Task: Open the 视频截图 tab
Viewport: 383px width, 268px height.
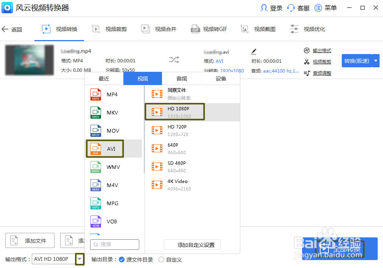Action: coord(258,29)
